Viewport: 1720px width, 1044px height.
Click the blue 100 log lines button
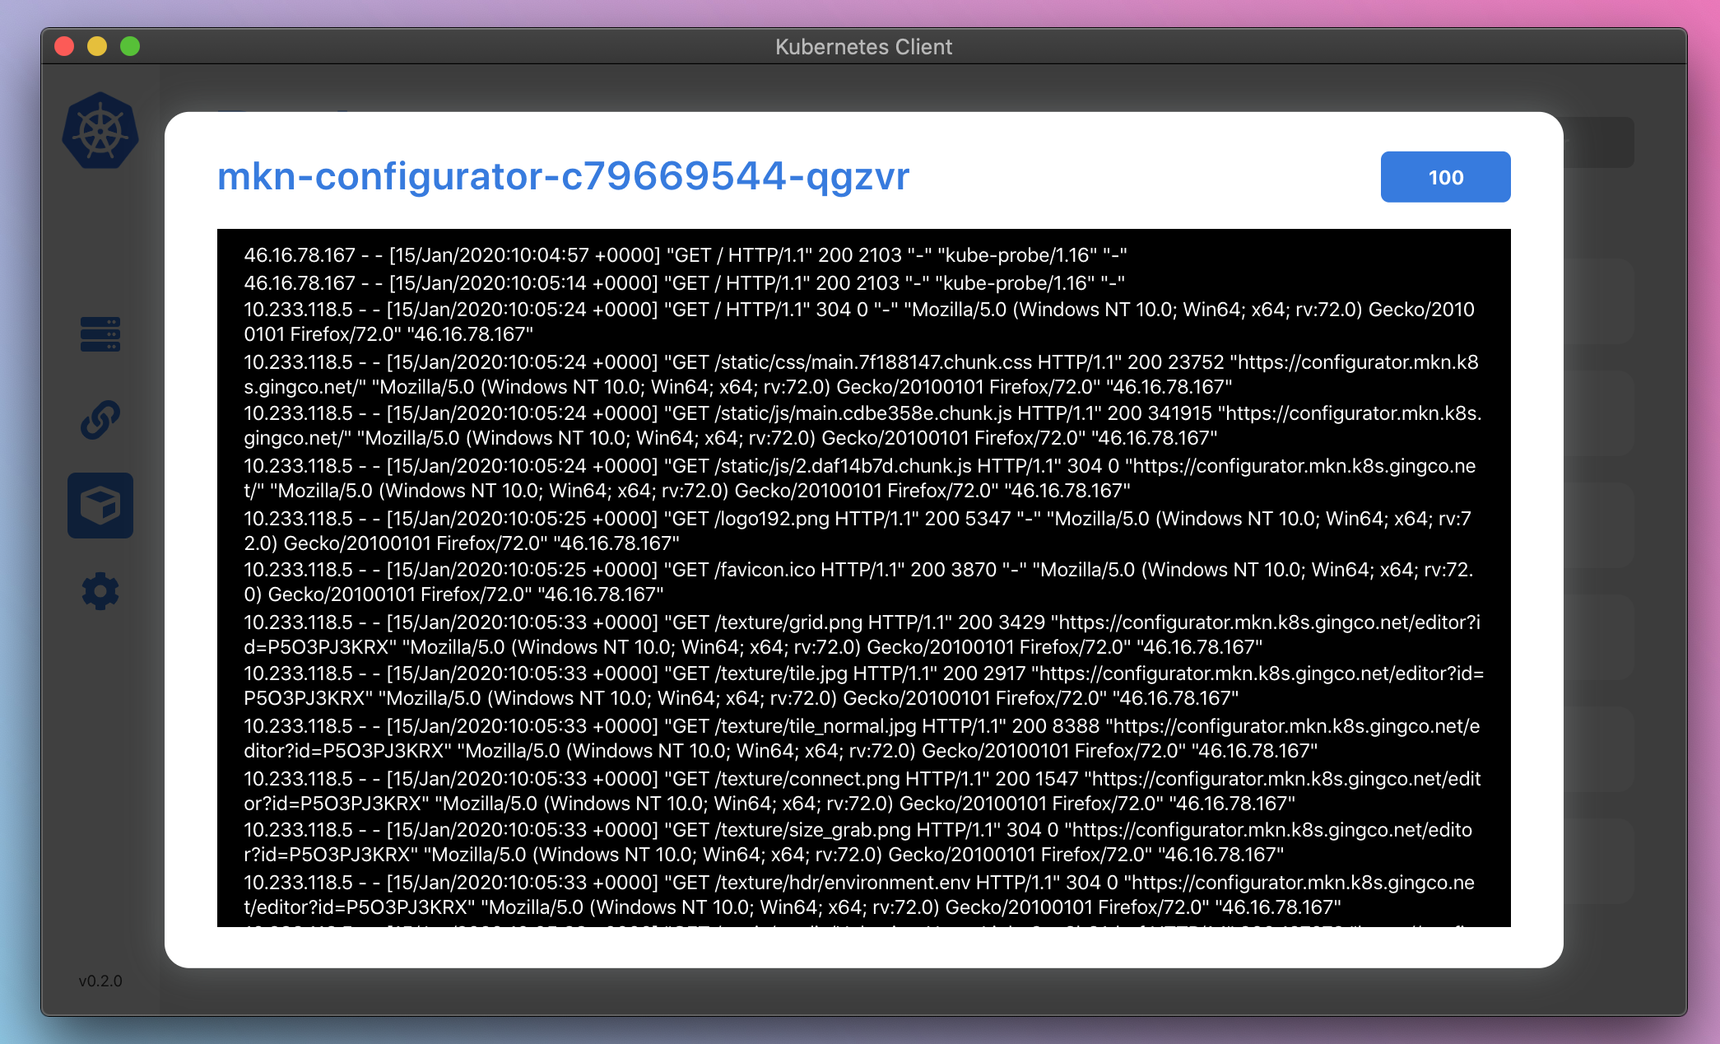click(1445, 177)
